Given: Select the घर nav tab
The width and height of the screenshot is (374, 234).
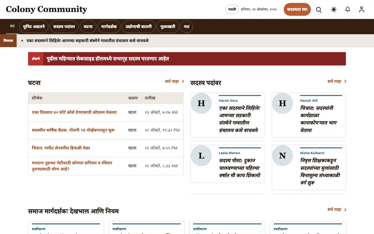Looking at the screenshot, I should point(12,27).
